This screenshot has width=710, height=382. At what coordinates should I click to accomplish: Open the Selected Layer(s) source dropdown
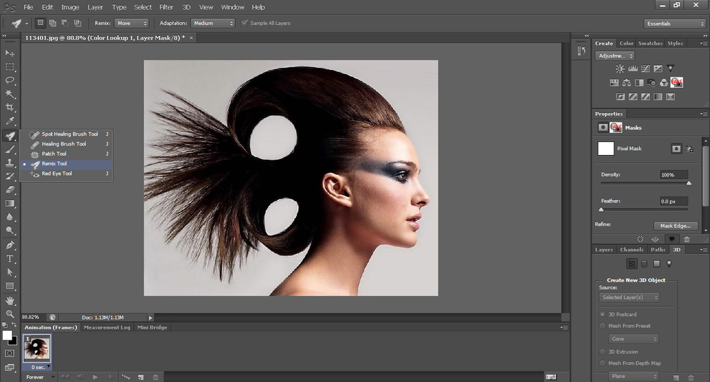(630, 297)
